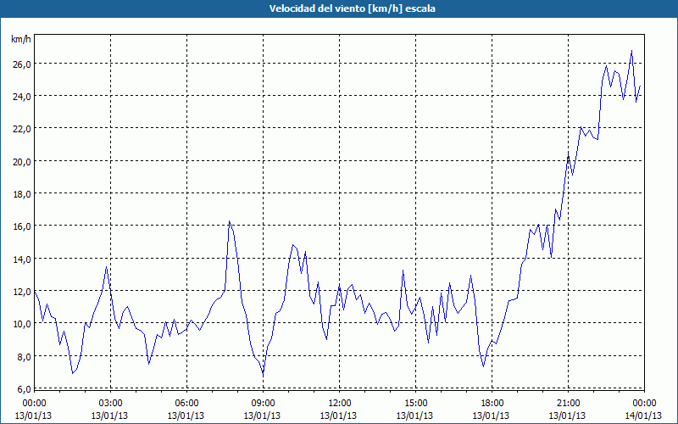This screenshot has width=678, height=424.
Task: Click the 03:00 time label
Action: pyautogui.click(x=110, y=404)
